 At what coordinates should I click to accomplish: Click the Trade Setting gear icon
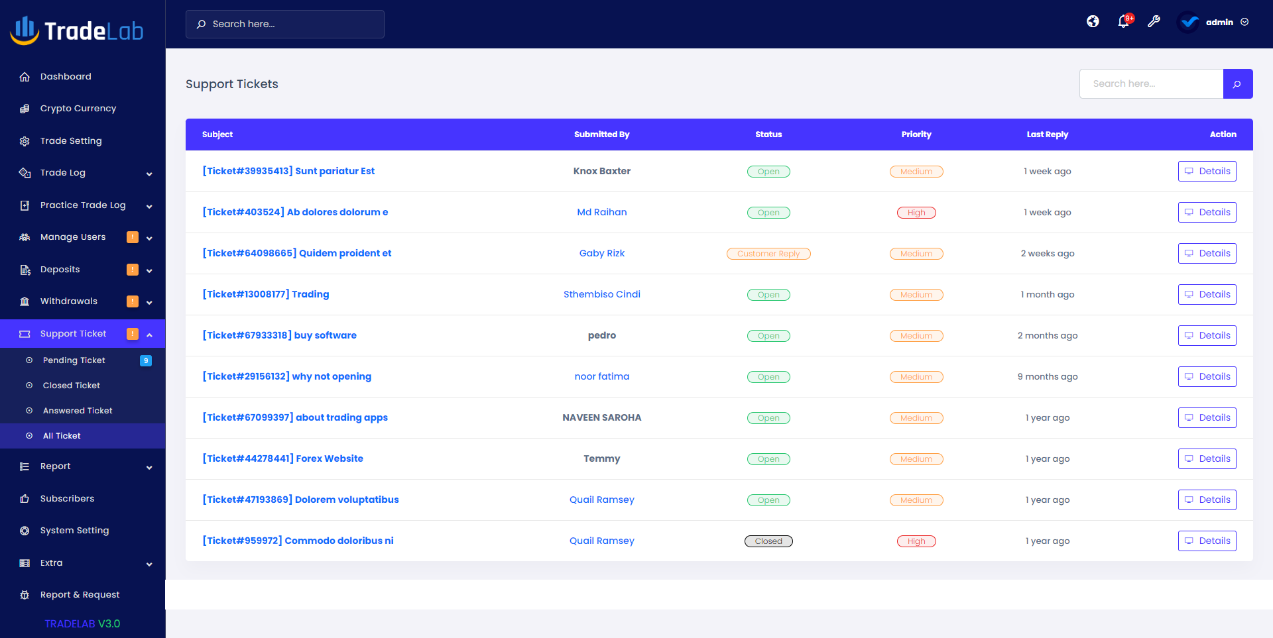25,140
